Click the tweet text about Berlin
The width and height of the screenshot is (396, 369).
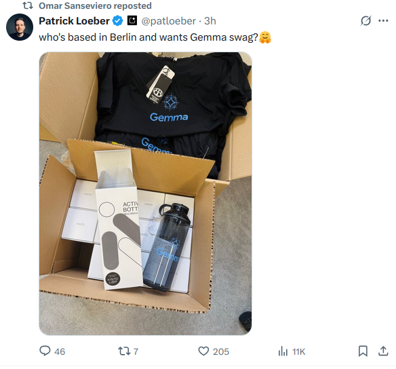tap(148, 37)
